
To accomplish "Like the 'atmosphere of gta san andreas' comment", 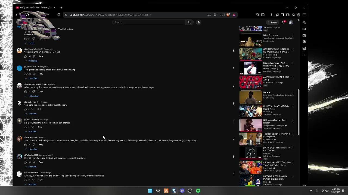I will click(x=25, y=127).
